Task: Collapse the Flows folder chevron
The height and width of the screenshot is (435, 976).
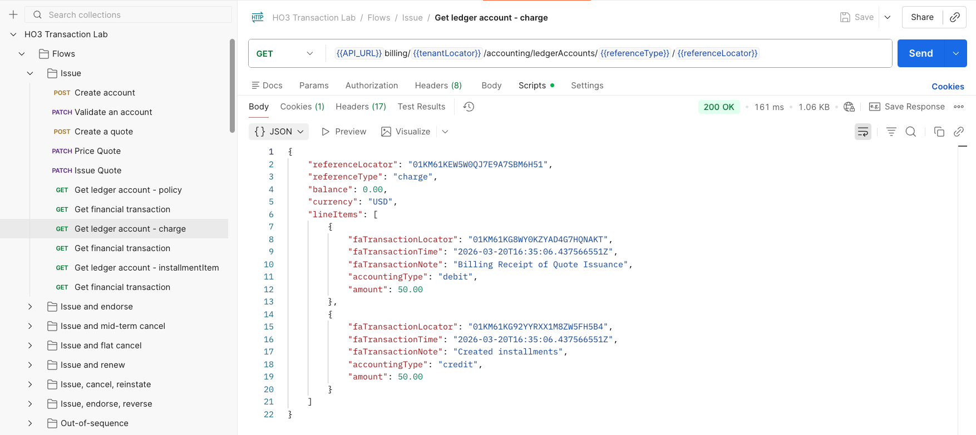Action: tap(22, 54)
